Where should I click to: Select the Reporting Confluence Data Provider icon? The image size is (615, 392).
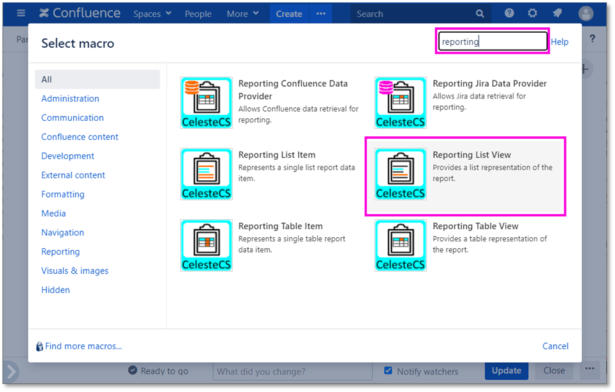tap(206, 103)
